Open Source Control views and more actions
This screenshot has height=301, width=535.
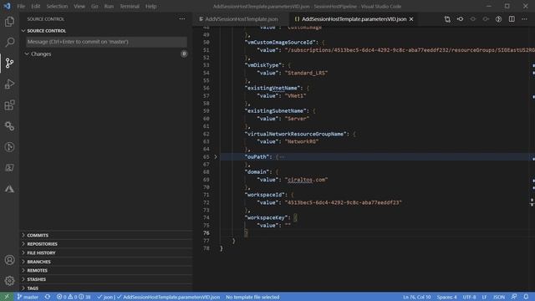[182, 19]
